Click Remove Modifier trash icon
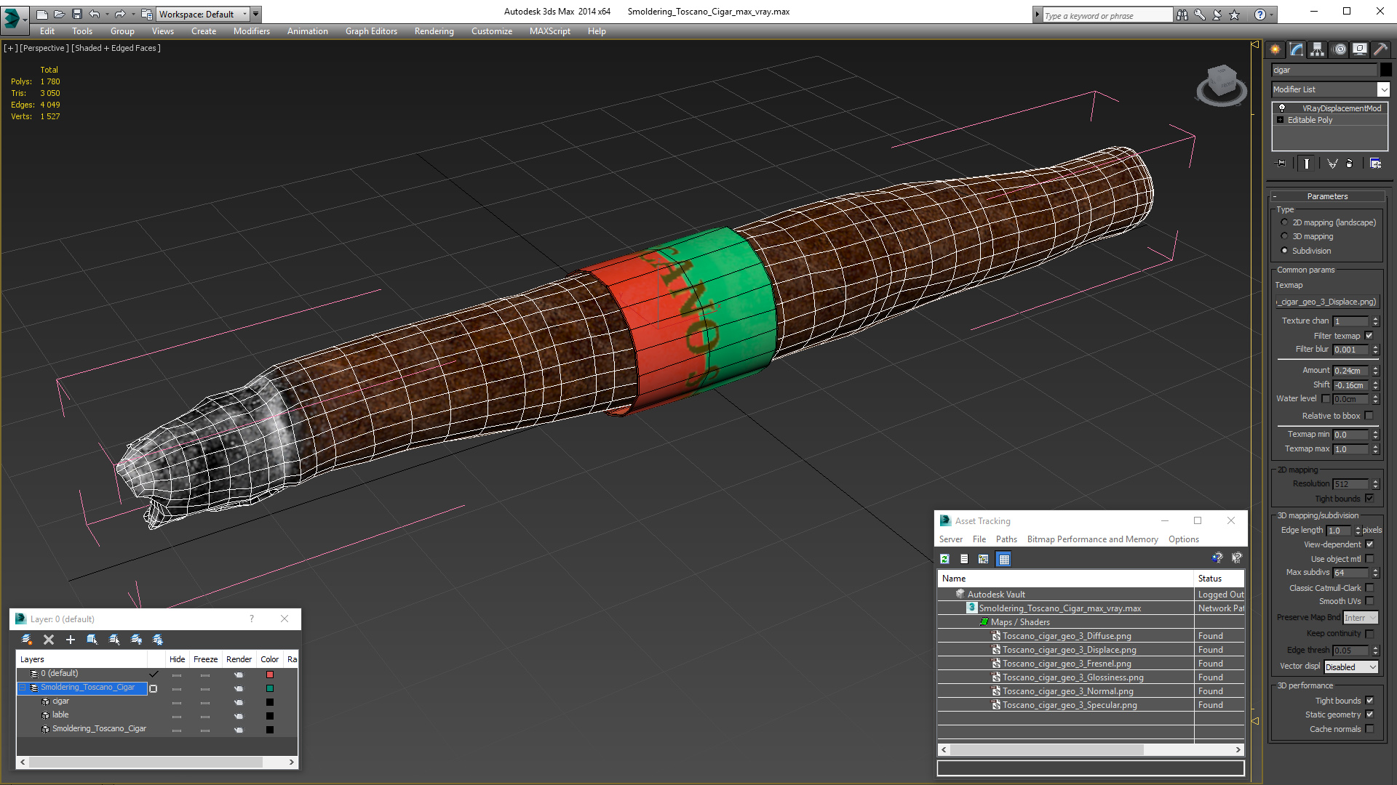 tap(1350, 164)
